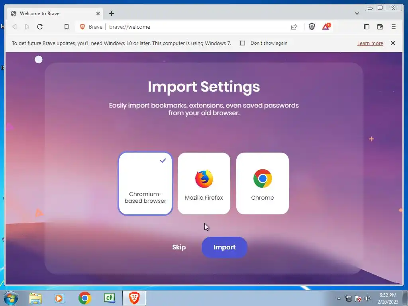The height and width of the screenshot is (306, 408).
Task: Open the network status tray icon
Action: point(348,298)
